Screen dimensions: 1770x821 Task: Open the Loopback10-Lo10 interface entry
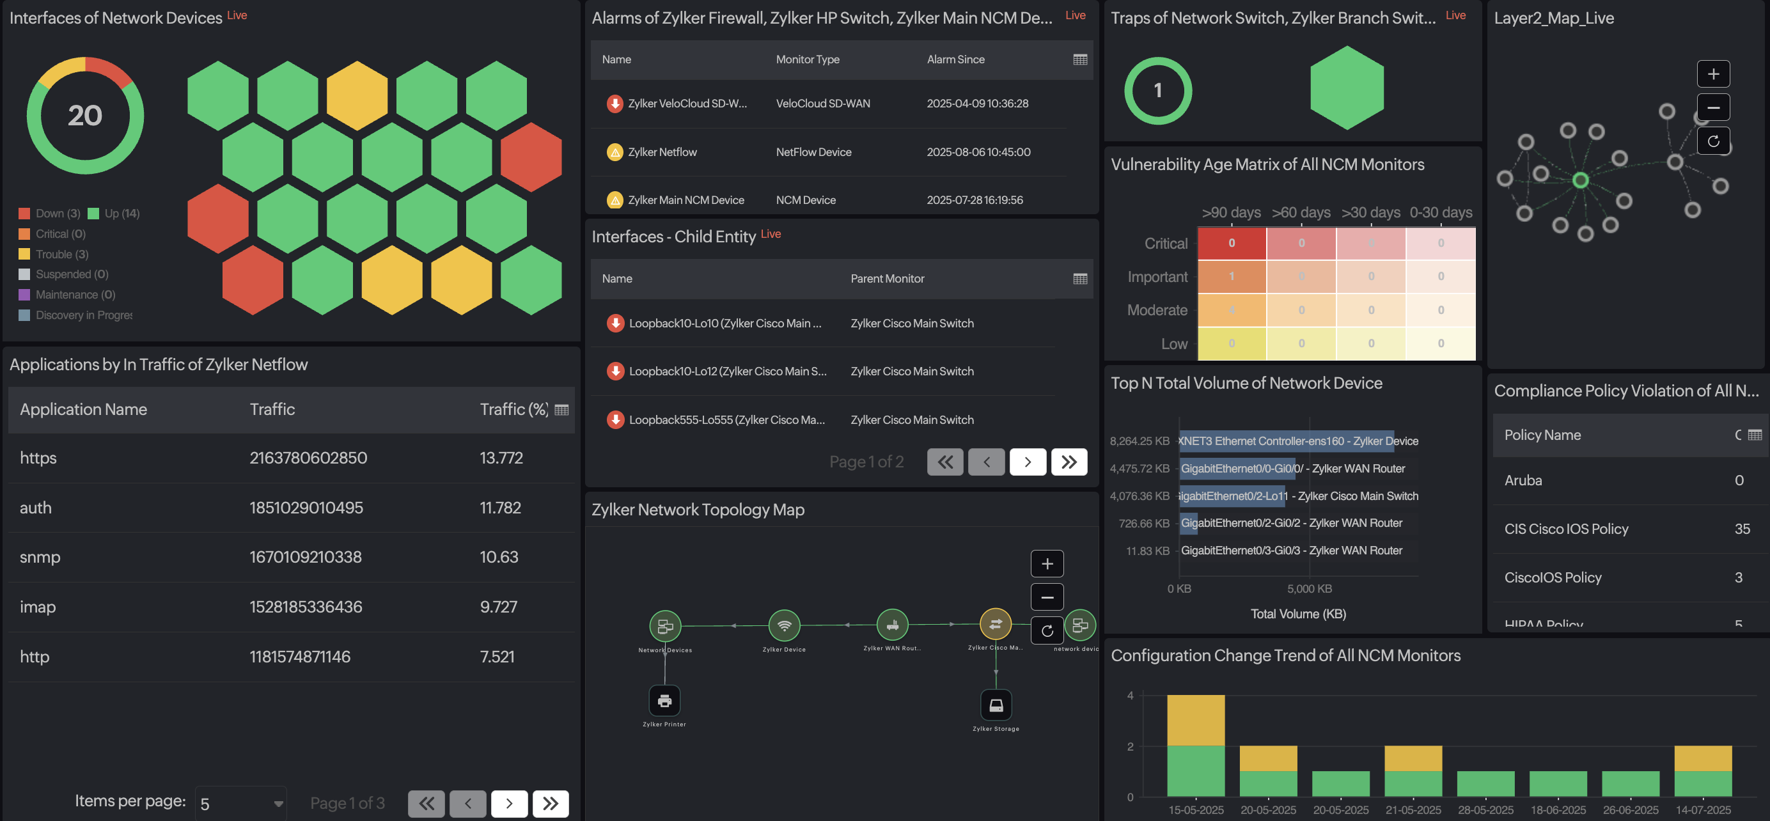[x=725, y=323]
